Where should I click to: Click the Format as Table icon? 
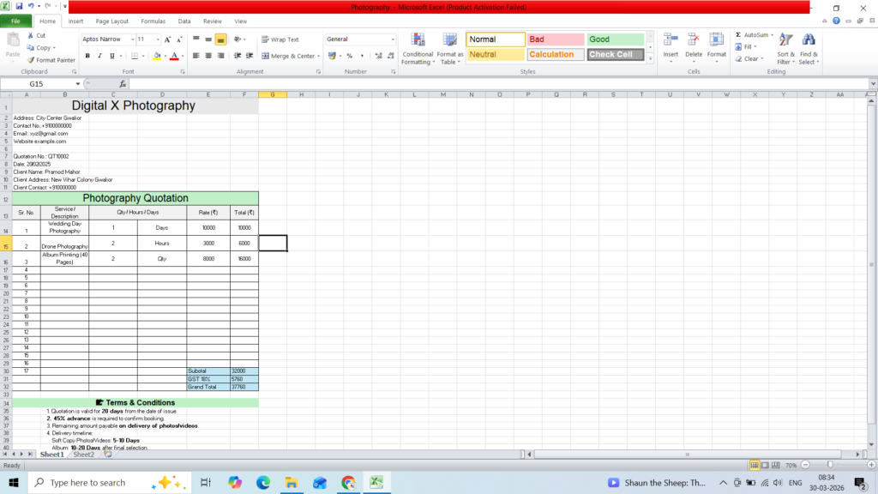pos(449,39)
